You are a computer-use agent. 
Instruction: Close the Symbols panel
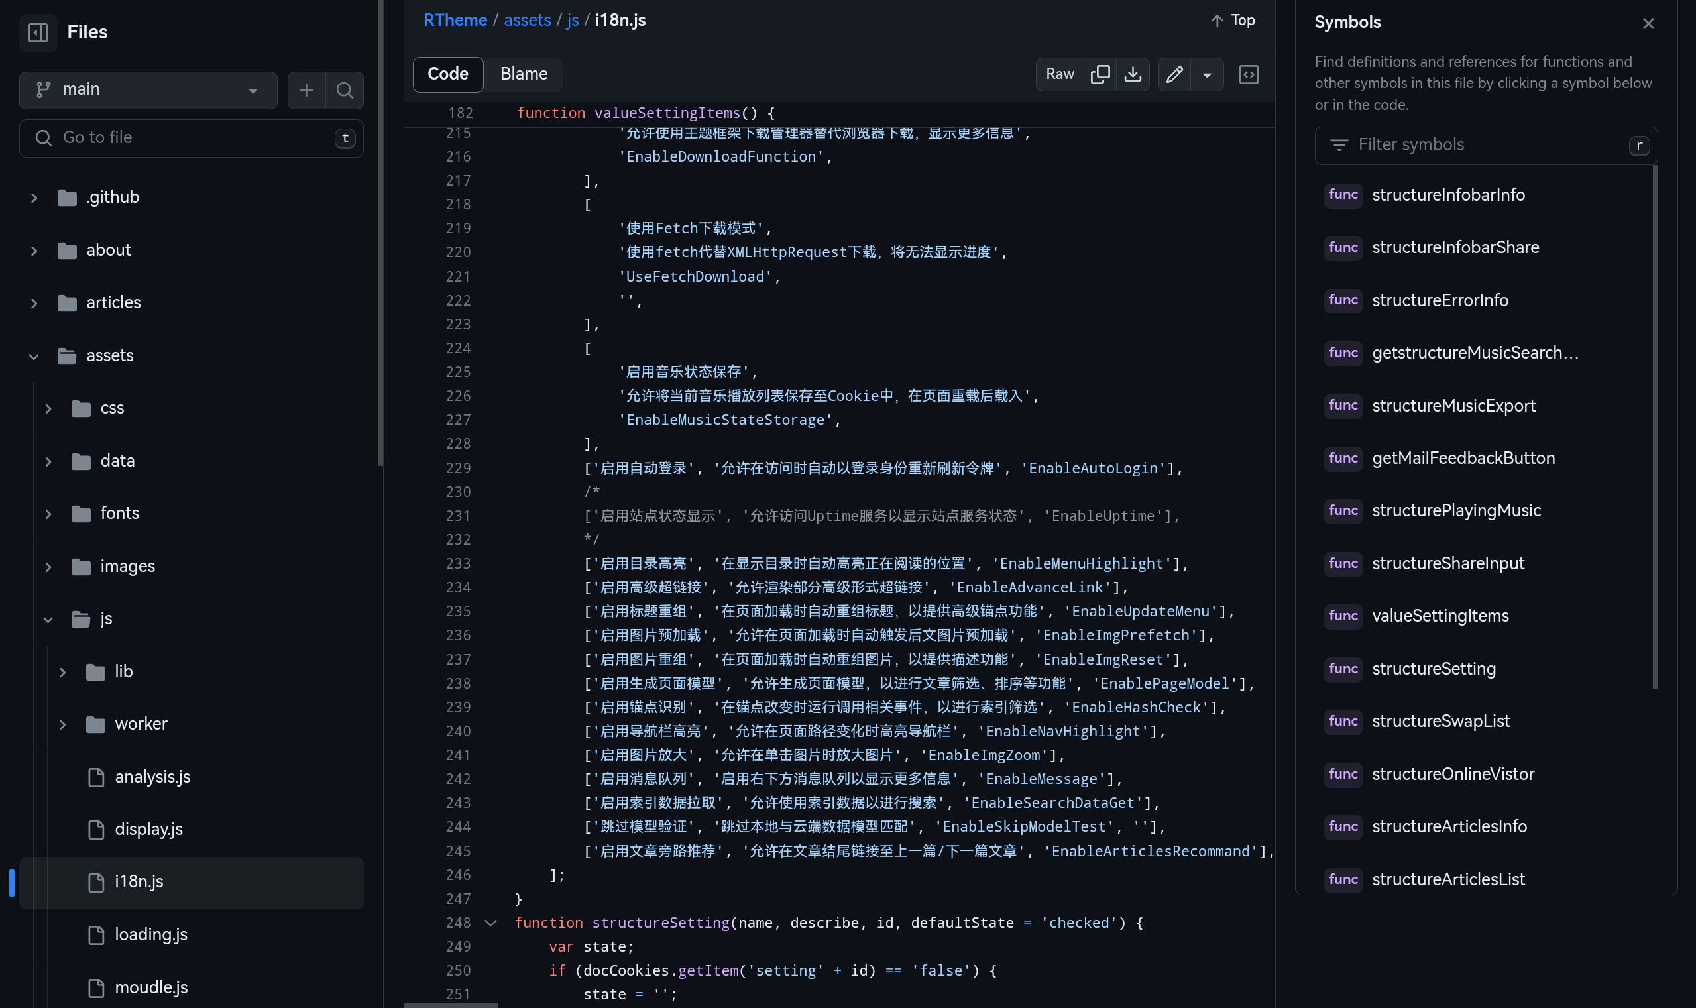[1648, 24]
